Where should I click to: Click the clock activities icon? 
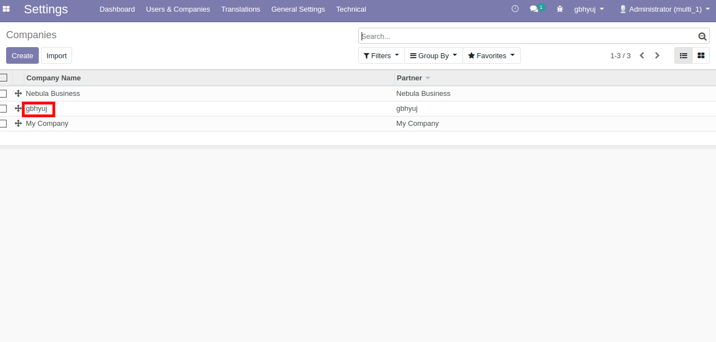pyautogui.click(x=515, y=9)
